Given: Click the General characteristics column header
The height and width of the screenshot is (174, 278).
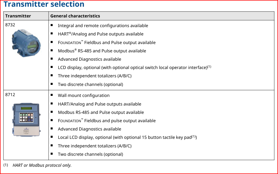Looking at the screenshot, I should [x=75, y=16].
